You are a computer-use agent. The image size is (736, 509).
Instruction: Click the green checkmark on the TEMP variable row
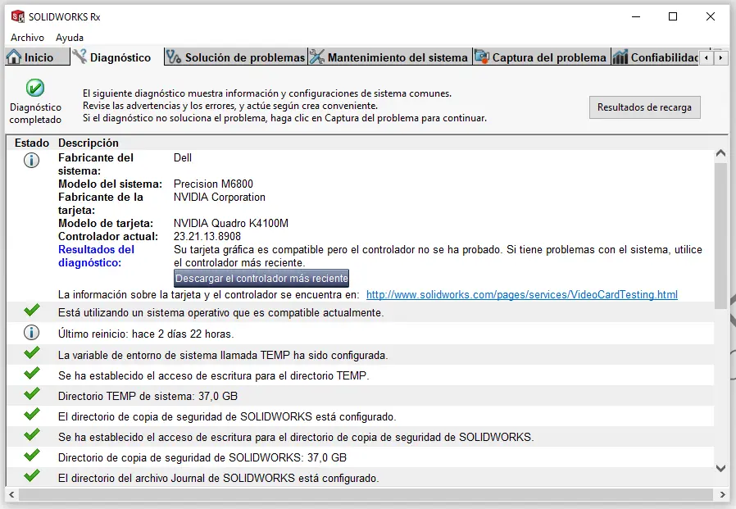30,354
